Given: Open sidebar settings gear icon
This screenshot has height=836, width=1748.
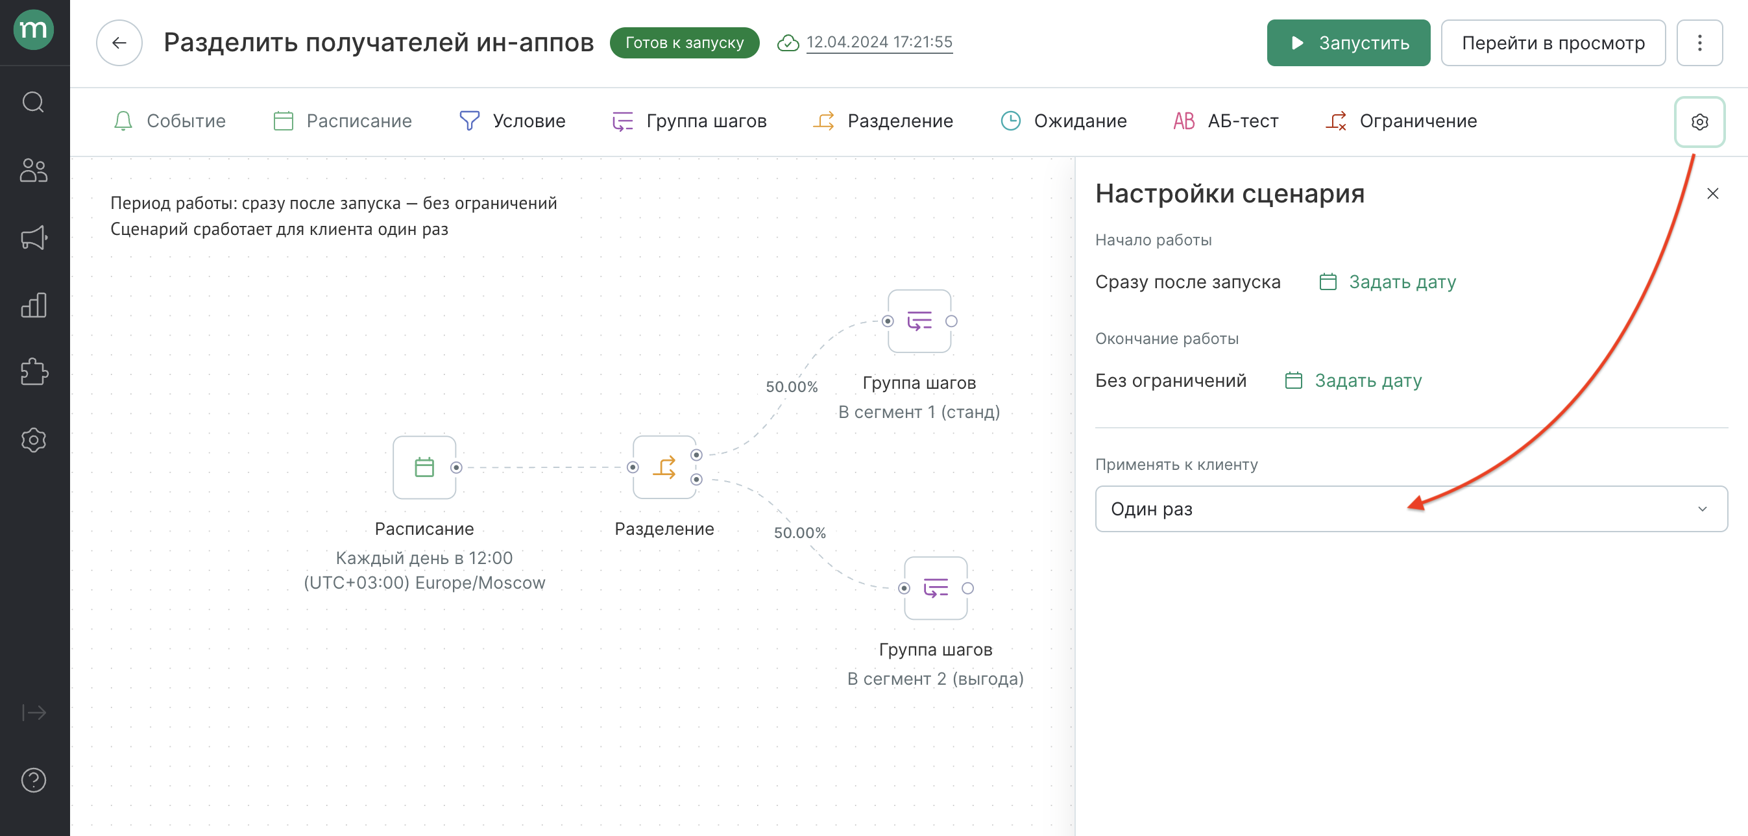Looking at the screenshot, I should [33, 439].
